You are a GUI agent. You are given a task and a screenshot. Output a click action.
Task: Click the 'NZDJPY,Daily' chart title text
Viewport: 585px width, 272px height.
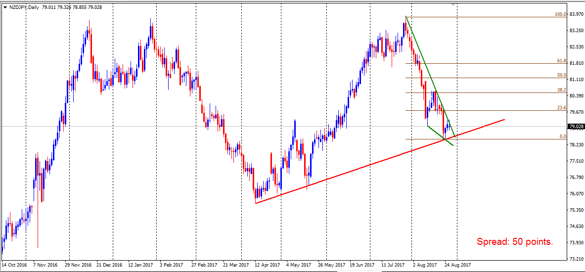coord(23,7)
